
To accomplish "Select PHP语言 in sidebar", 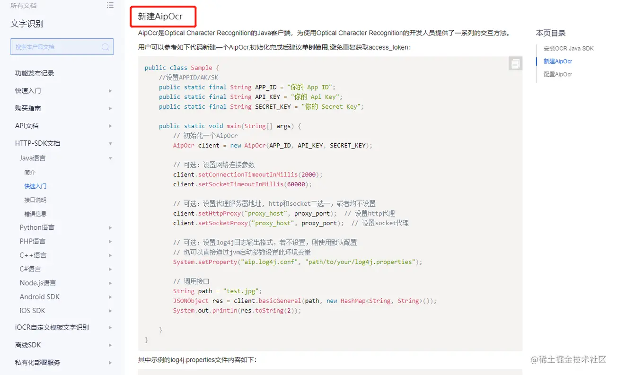I will tap(33, 241).
